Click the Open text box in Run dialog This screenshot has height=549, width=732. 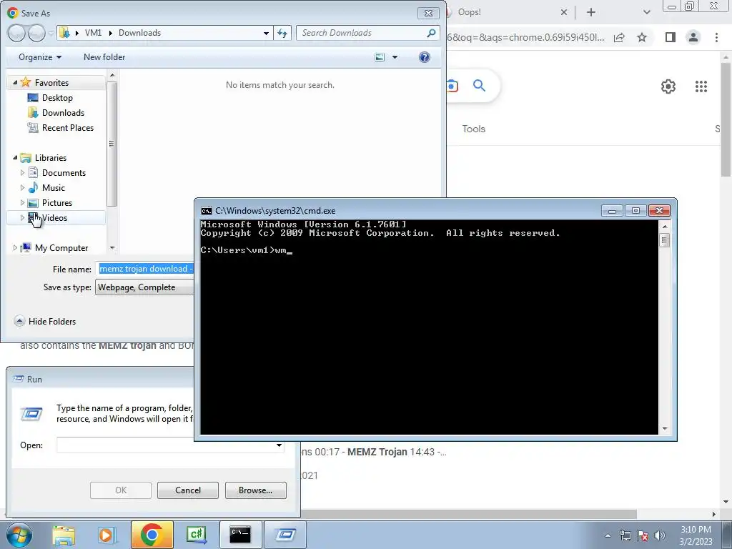[165, 445]
